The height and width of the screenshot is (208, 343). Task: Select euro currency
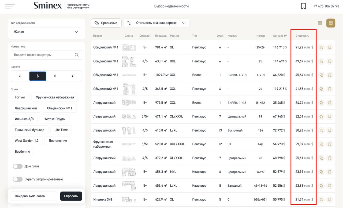click(55, 76)
